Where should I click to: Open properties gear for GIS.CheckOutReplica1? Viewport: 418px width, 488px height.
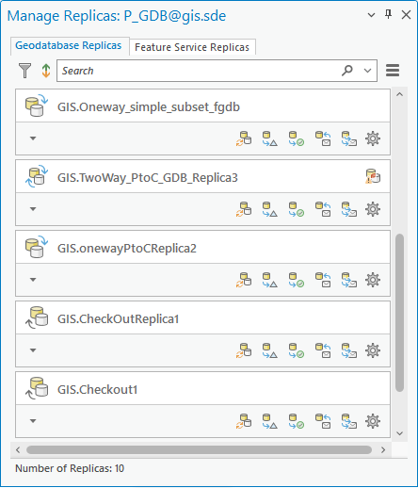pyautogui.click(x=373, y=350)
